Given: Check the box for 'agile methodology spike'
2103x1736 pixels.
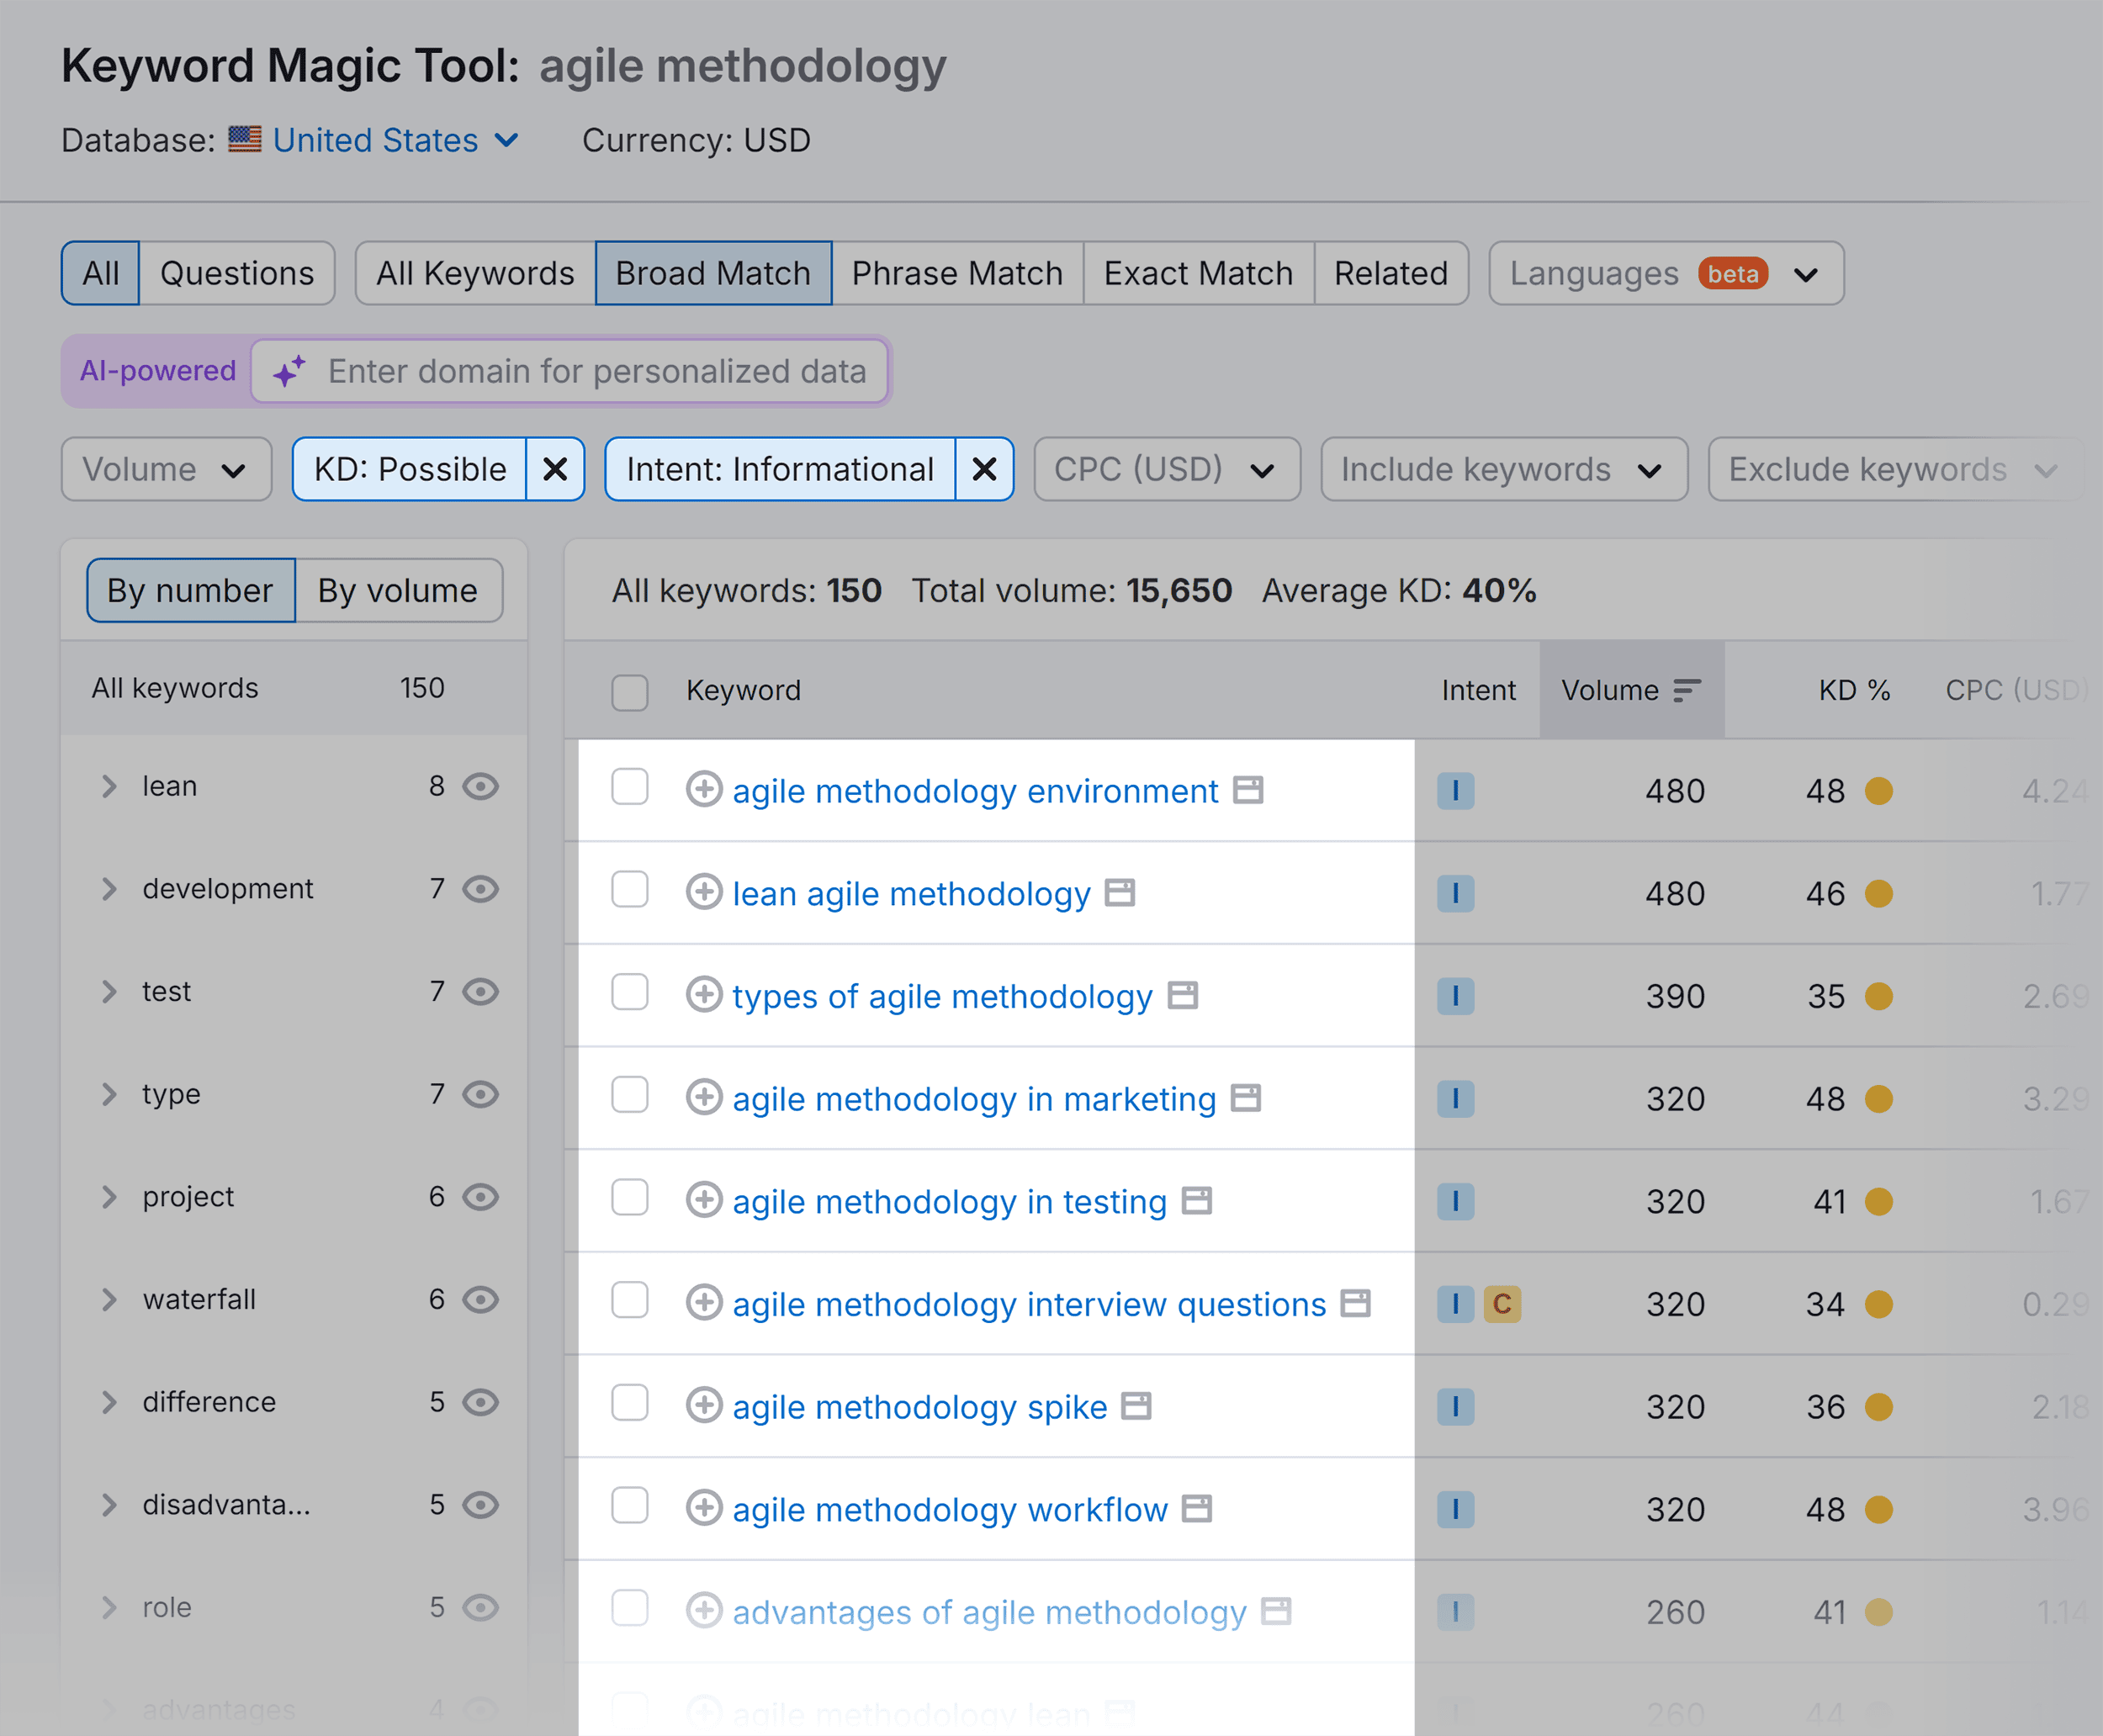Looking at the screenshot, I should point(630,1403).
